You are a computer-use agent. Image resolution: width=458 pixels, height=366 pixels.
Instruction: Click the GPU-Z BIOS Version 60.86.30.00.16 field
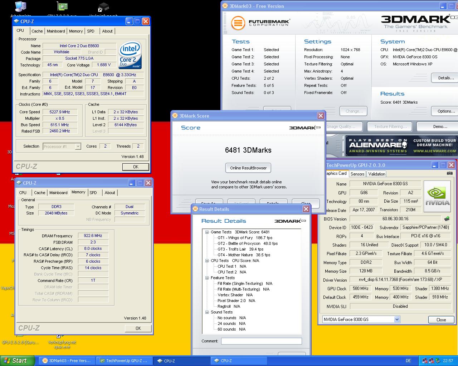[395, 219]
